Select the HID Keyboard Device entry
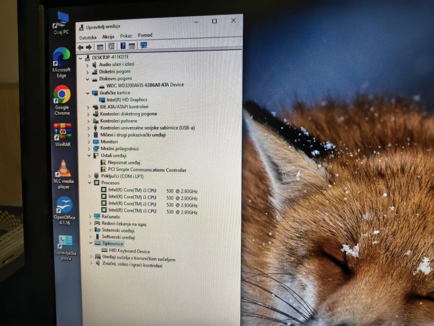Viewport: 434px width, 326px height. pos(129,251)
